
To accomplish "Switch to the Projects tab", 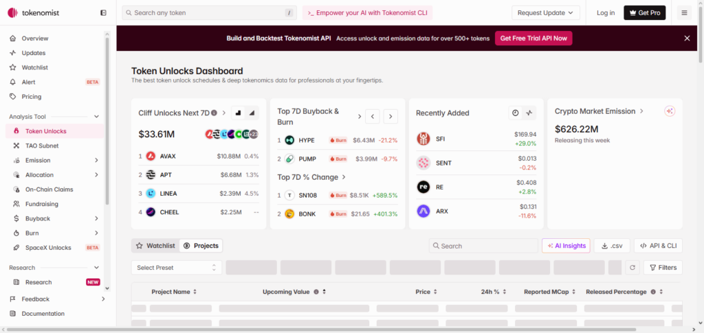I will (201, 246).
